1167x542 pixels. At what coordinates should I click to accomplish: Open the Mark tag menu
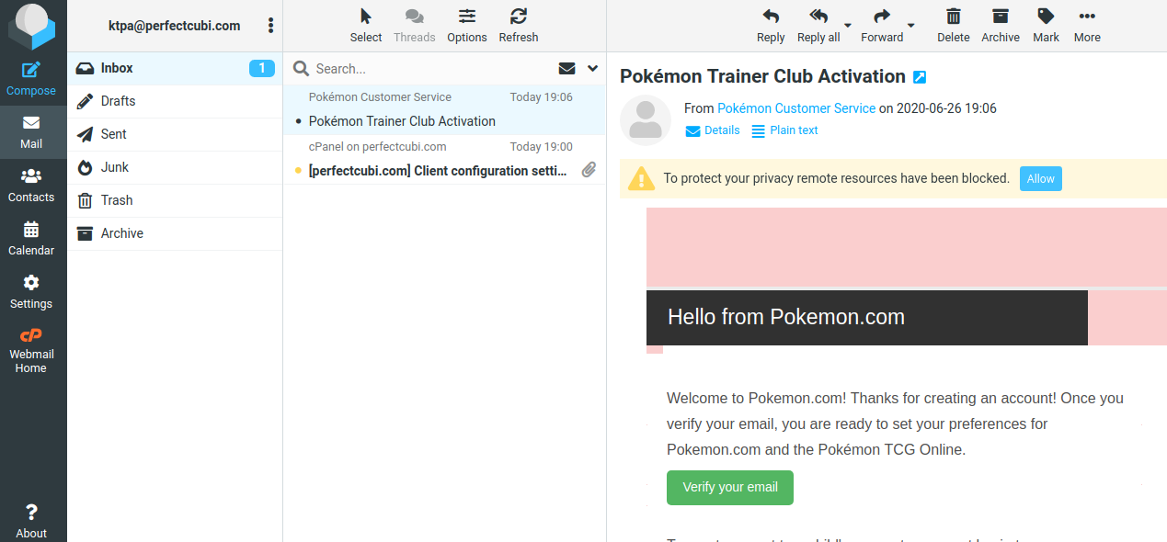click(x=1046, y=26)
